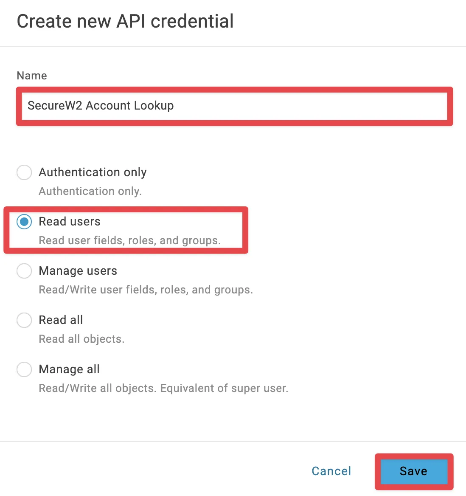466x496 pixels.
Task: Click the 'Create new API credential' heading
Action: pos(125,21)
